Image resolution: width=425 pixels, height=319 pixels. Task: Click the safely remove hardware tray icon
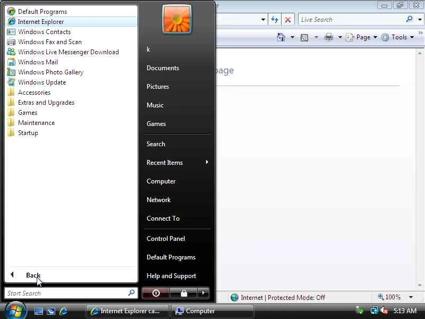tap(360, 310)
